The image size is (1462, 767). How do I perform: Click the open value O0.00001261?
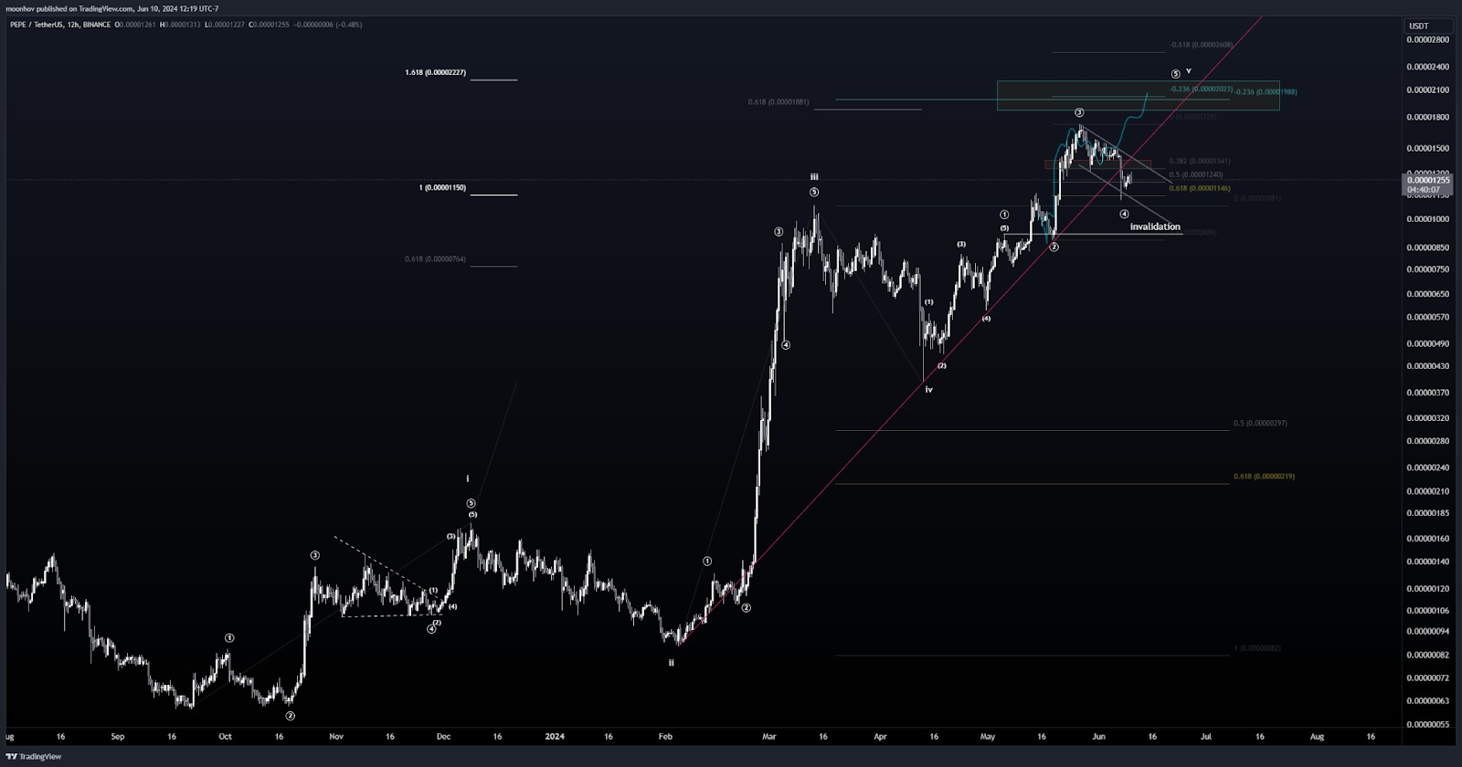pyautogui.click(x=136, y=25)
